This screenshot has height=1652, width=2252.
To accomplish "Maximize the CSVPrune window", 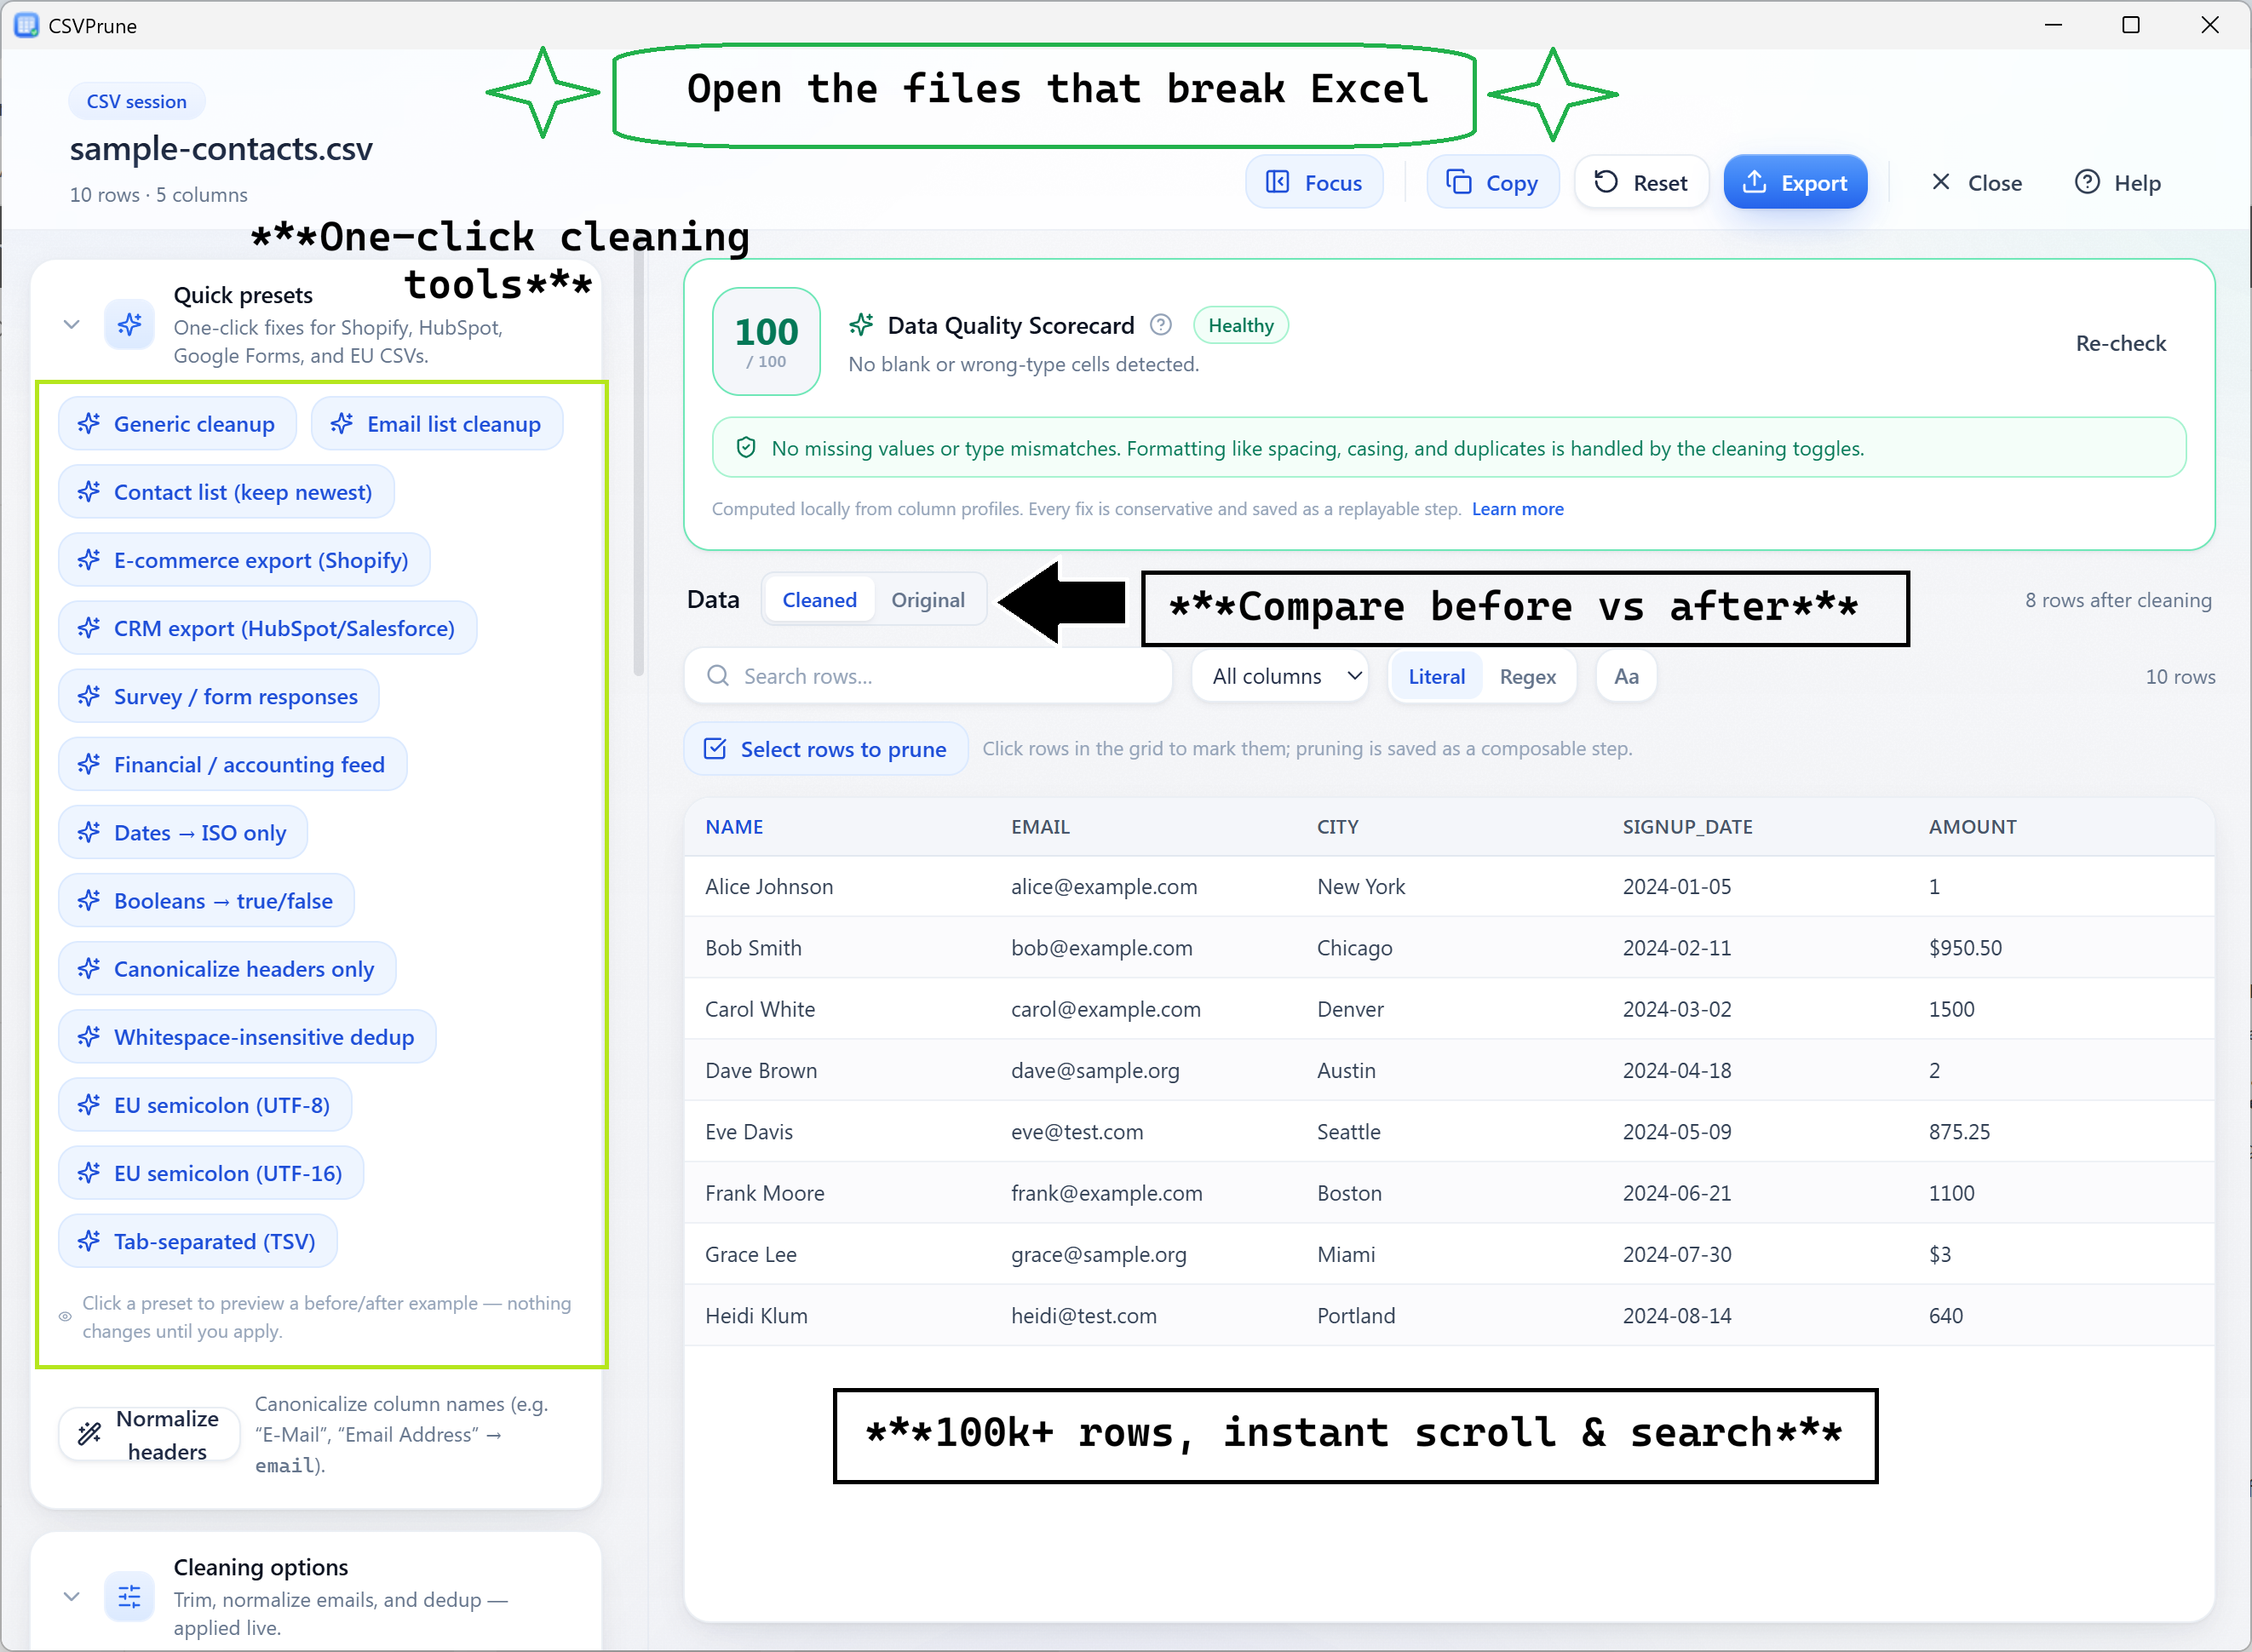I will click(2130, 25).
